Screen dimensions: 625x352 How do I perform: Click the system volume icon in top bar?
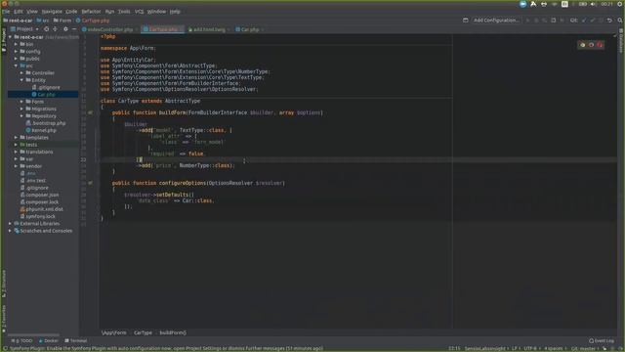593,4
